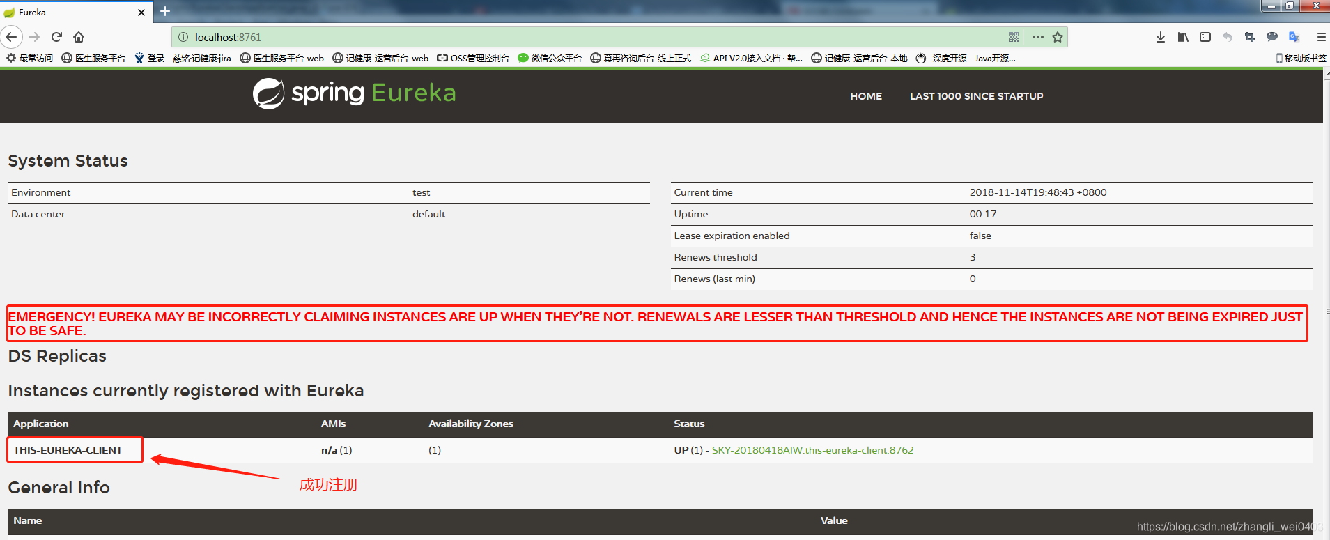
Task: Open the 医生服务平台 bookmark
Action: [x=93, y=58]
